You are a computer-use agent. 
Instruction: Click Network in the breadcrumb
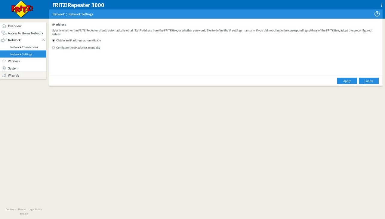59,14
